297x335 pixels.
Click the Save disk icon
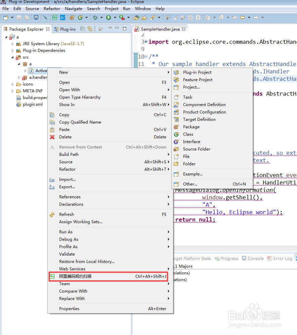tap(19, 18)
